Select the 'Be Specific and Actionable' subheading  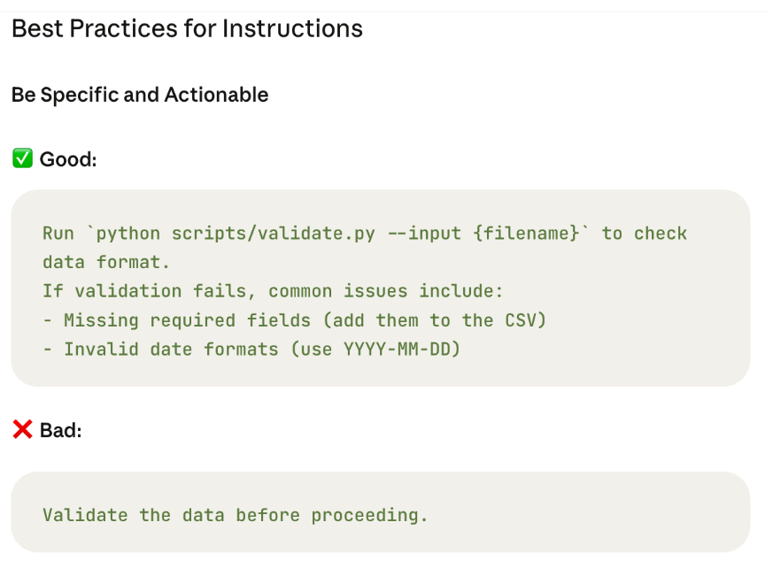[140, 95]
